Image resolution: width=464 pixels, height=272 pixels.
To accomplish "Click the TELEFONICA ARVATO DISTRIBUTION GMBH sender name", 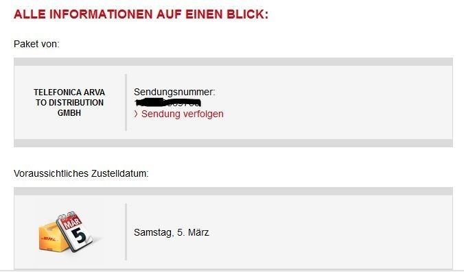I will [x=69, y=103].
